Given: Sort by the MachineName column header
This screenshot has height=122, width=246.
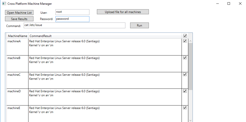Looking at the screenshot, I should [x=17, y=36].
